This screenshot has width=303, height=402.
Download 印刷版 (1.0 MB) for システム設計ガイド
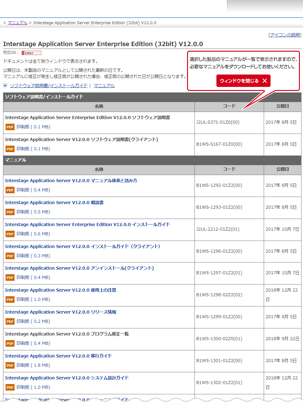click(x=33, y=387)
